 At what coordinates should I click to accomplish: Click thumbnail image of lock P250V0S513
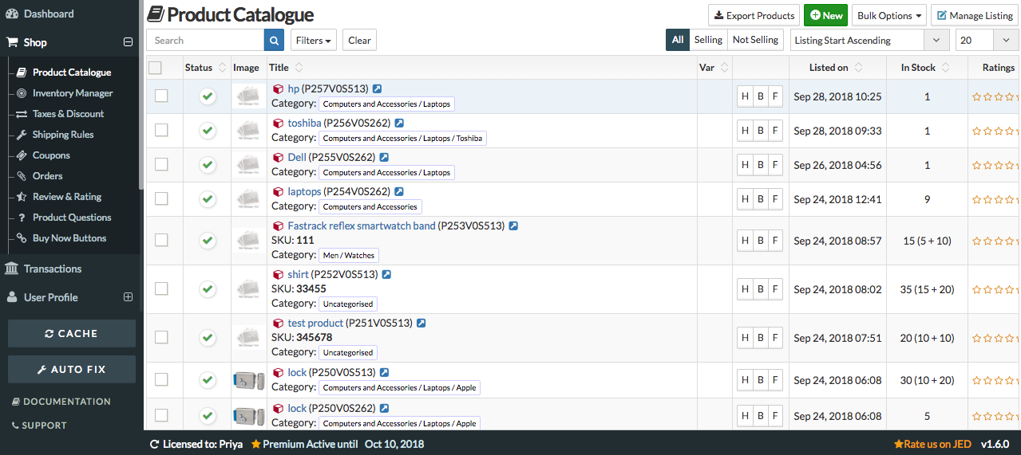point(249,380)
